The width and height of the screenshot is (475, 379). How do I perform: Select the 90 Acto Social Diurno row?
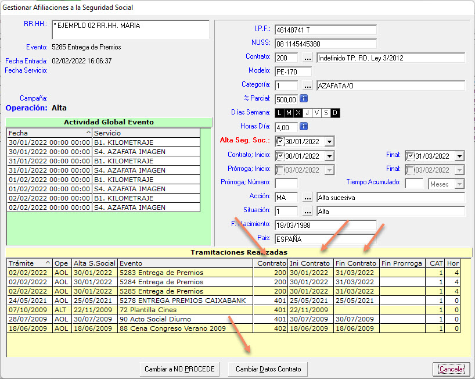(233, 319)
